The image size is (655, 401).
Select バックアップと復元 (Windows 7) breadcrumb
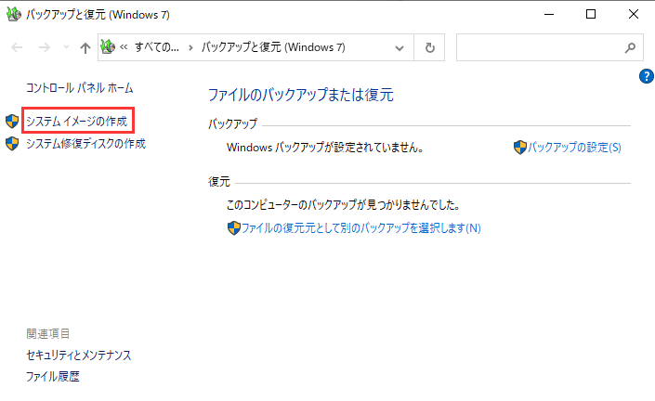[273, 47]
